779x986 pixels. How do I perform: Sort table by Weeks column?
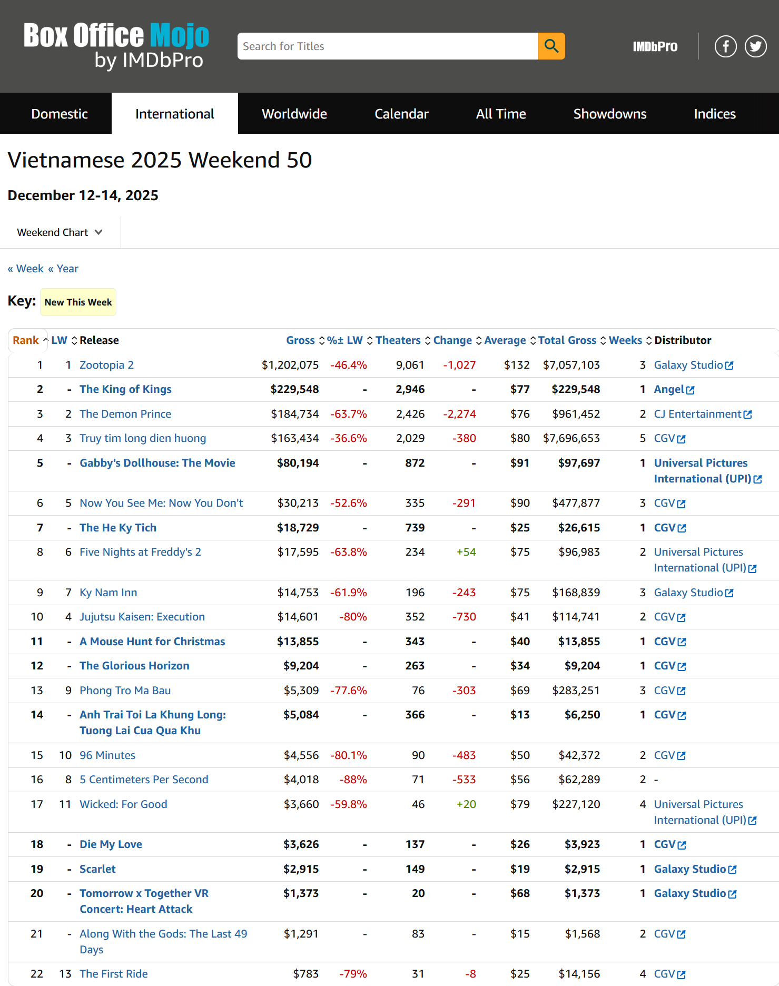tap(625, 340)
